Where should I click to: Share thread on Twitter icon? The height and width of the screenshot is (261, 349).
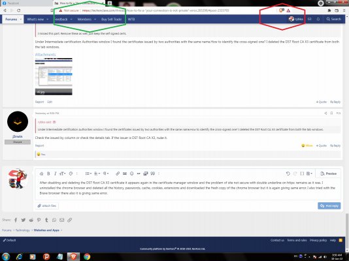click(x=24, y=220)
